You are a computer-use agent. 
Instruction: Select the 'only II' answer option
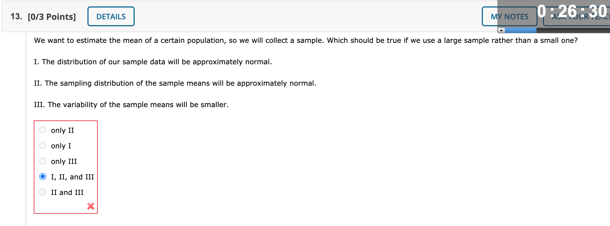(43, 130)
